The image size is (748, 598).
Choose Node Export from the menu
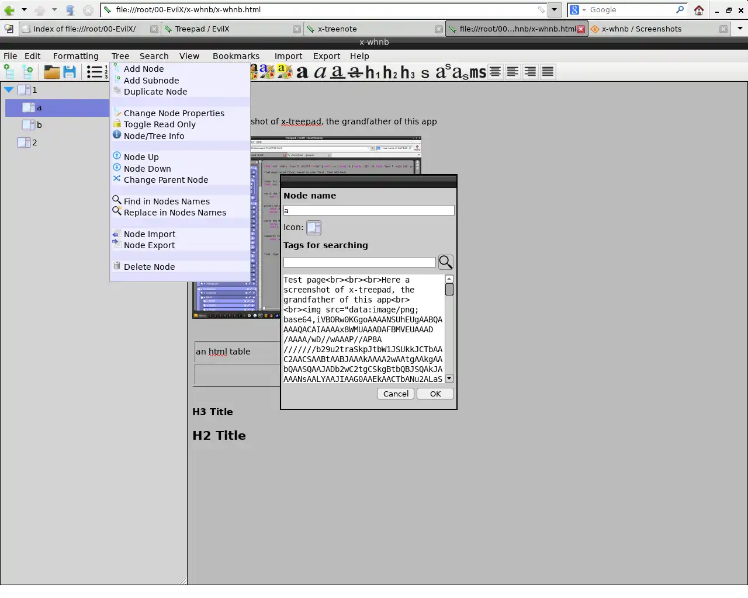tap(149, 245)
